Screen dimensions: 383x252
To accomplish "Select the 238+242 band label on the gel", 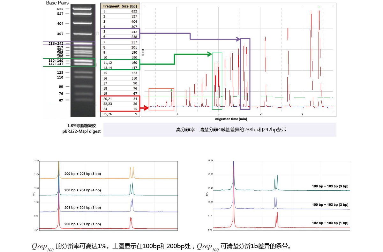I will (x=56, y=43).
